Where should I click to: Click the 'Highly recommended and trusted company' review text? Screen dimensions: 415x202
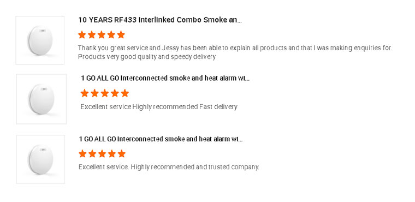[x=169, y=167]
